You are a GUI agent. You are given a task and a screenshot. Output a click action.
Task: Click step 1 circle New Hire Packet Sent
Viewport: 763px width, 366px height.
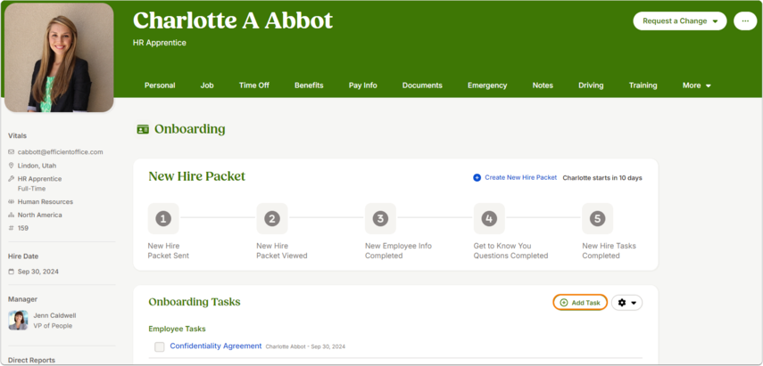(x=163, y=219)
